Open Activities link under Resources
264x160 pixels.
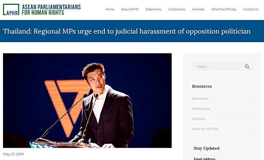coord(199,119)
